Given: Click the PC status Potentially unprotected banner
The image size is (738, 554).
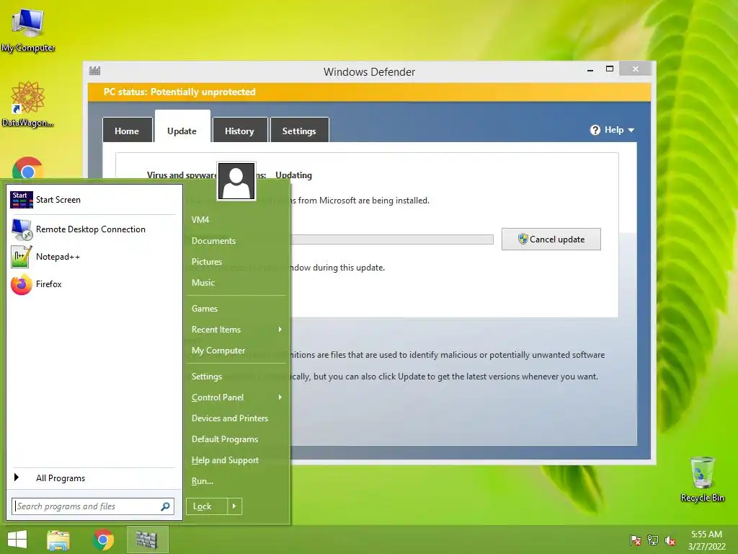Looking at the screenshot, I should (370, 92).
